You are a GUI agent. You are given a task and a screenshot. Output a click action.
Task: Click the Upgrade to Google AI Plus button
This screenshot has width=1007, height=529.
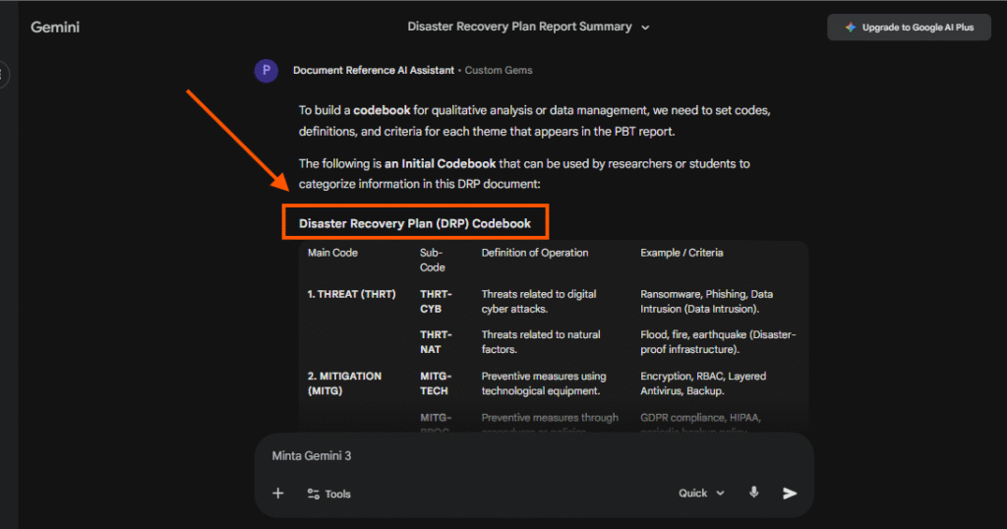(909, 28)
